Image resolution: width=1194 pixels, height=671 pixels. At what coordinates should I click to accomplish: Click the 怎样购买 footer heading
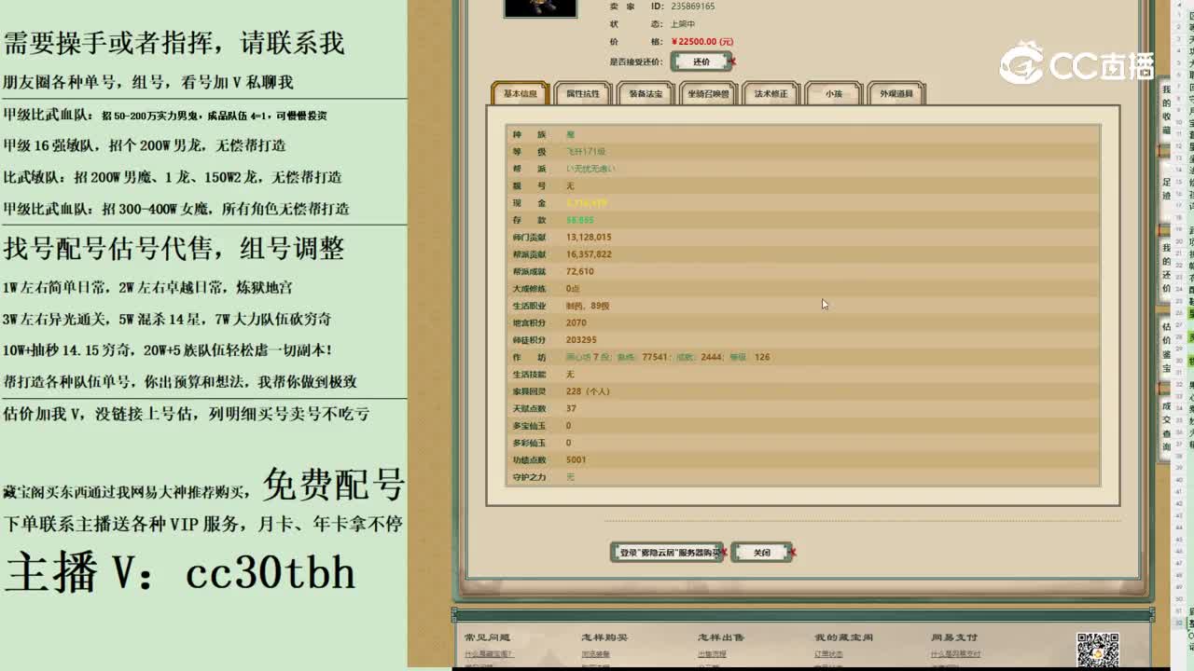(x=604, y=637)
